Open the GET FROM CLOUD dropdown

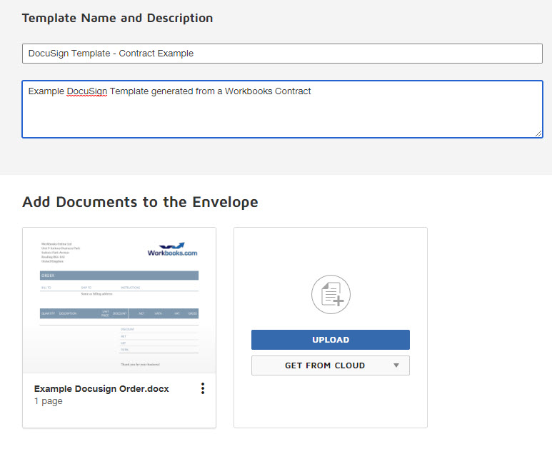pyautogui.click(x=330, y=365)
